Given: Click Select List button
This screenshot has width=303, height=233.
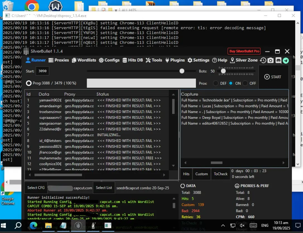Looking at the screenshot, I should click(x=104, y=188).
